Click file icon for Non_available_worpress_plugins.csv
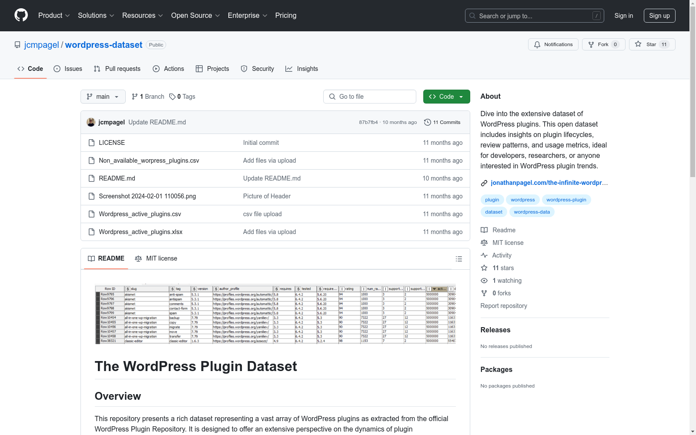 [91, 161]
